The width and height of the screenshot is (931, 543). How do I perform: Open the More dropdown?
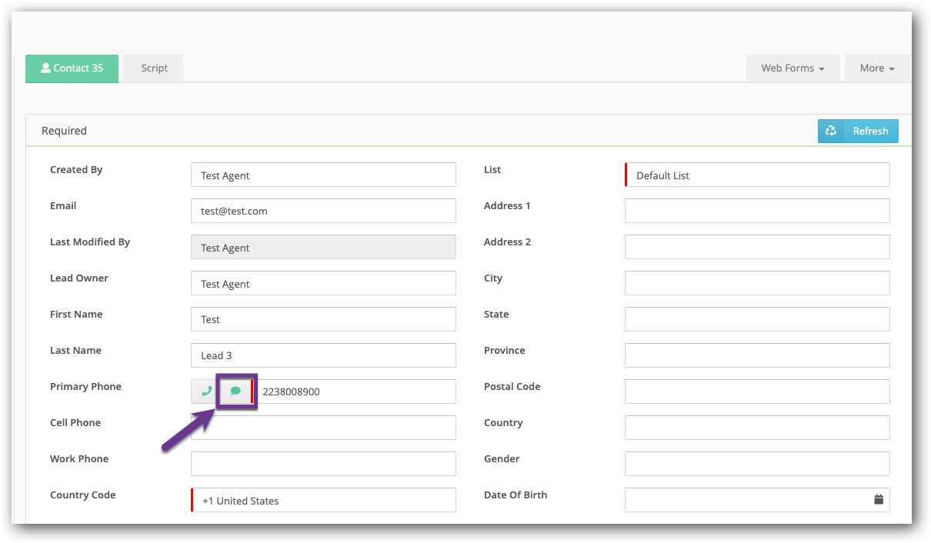876,68
